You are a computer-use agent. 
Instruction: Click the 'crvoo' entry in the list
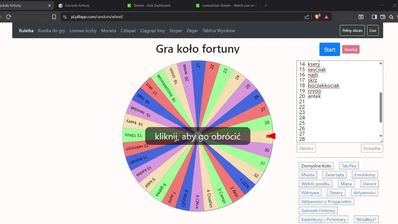(x=314, y=91)
